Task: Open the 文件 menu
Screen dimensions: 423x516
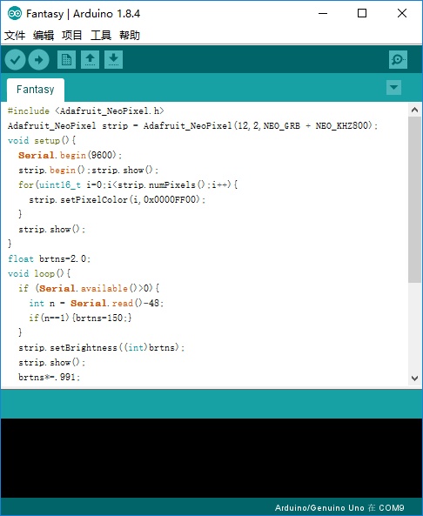Action: tap(15, 35)
